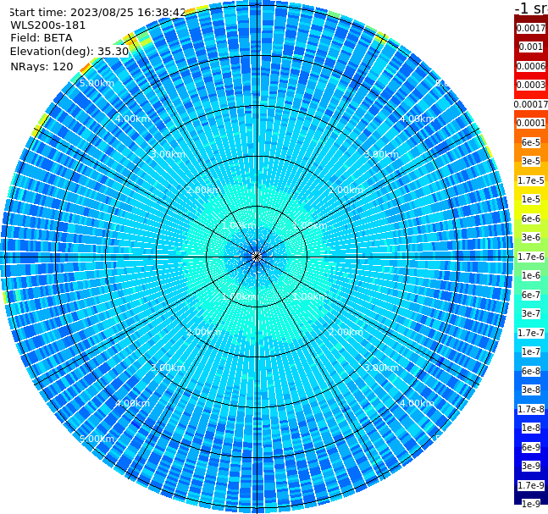Click the 1.7e-7 colorbar label

click(531, 333)
